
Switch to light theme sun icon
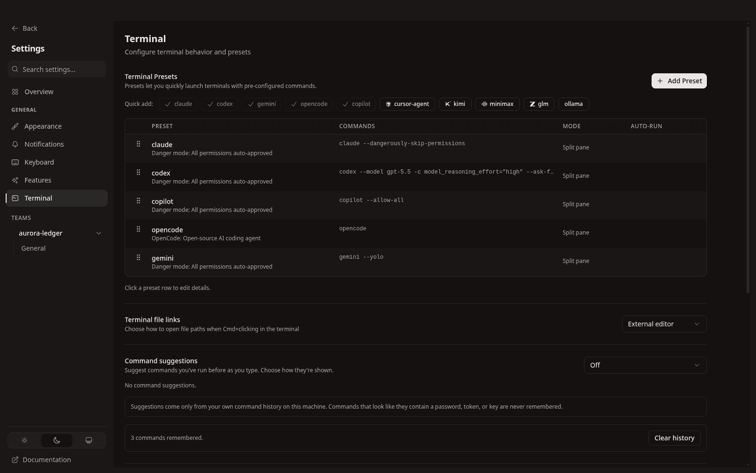25,440
